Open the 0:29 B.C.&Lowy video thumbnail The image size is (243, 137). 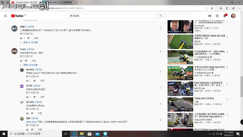click(x=180, y=27)
